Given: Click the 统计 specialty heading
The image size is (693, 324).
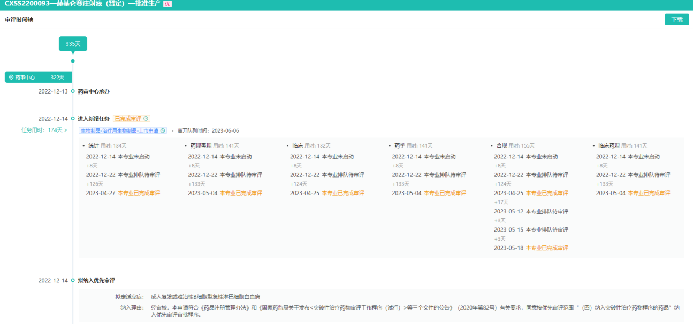Looking at the screenshot, I should 93,145.
